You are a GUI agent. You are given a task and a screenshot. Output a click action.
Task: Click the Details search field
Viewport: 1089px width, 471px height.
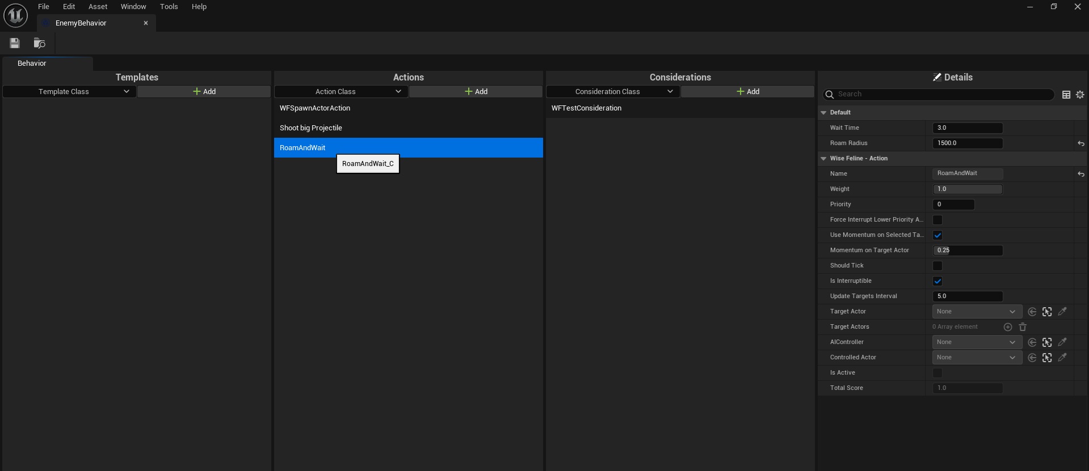938,95
